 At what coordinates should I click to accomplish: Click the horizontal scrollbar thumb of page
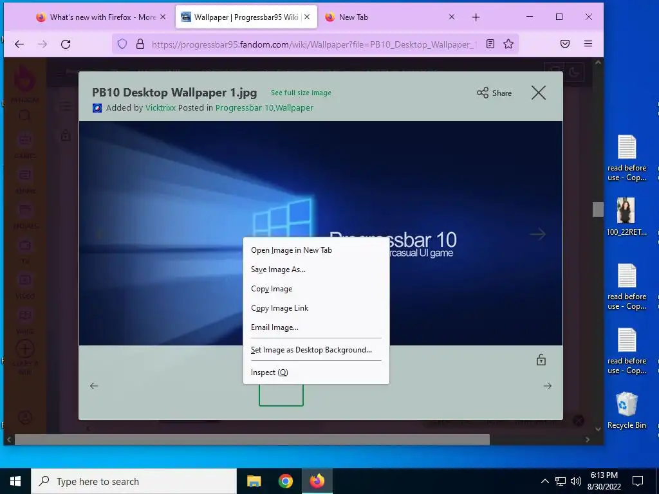(x=252, y=440)
